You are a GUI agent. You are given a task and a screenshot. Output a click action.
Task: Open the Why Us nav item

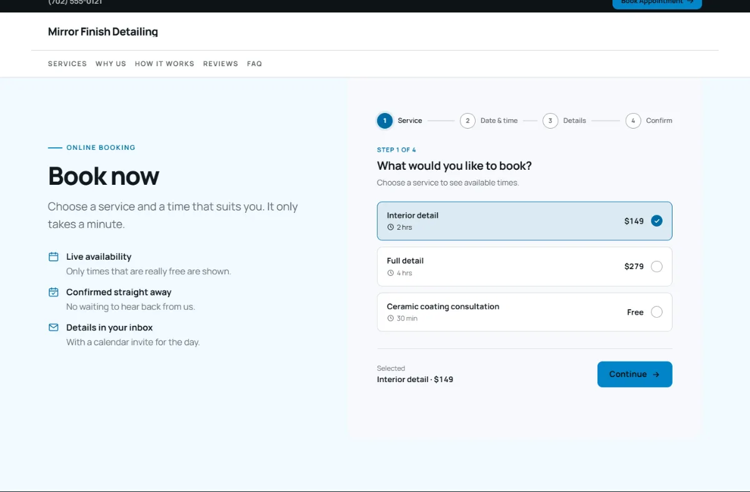click(111, 64)
